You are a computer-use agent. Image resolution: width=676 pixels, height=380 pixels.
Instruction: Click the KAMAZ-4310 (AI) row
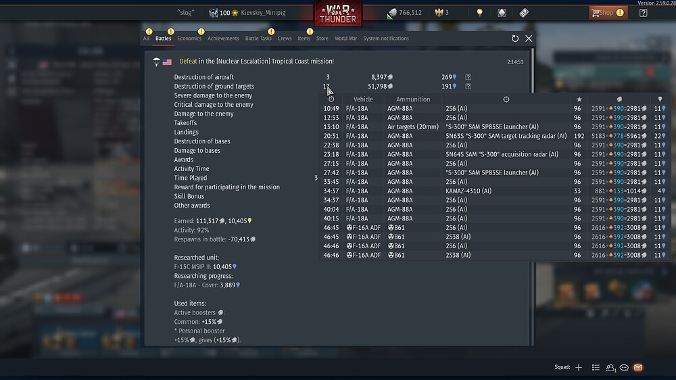(x=494, y=191)
